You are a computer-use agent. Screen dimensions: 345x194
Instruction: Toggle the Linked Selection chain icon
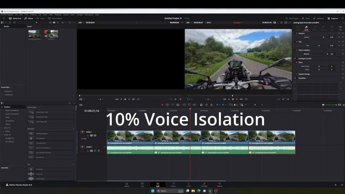(x=206, y=105)
